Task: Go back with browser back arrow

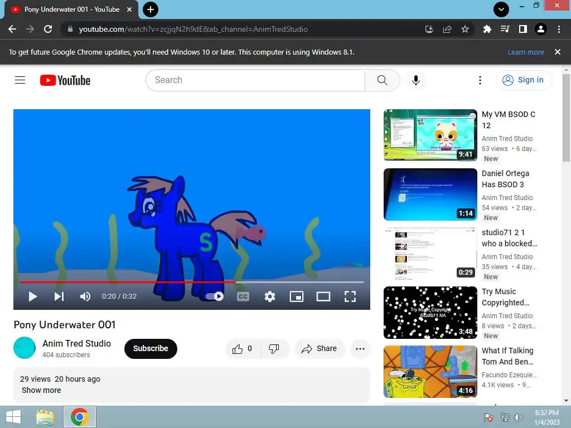Action: pyautogui.click(x=12, y=29)
